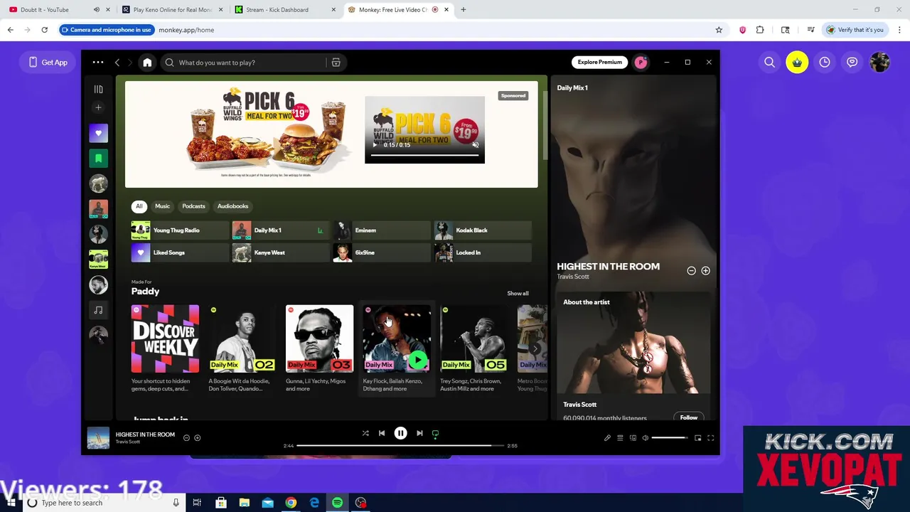
Task: Adjust the Spotify volume slider
Action: [x=670, y=438]
